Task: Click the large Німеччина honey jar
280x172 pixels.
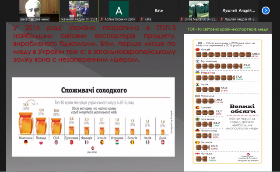Action: coord(26,124)
